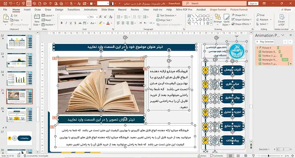
Task: Open Align Text menu
Action: (x=164, y=20)
